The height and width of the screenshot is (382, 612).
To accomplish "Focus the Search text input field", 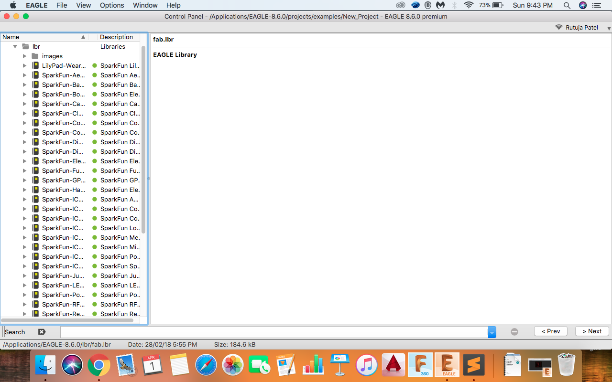I will click(x=274, y=332).
